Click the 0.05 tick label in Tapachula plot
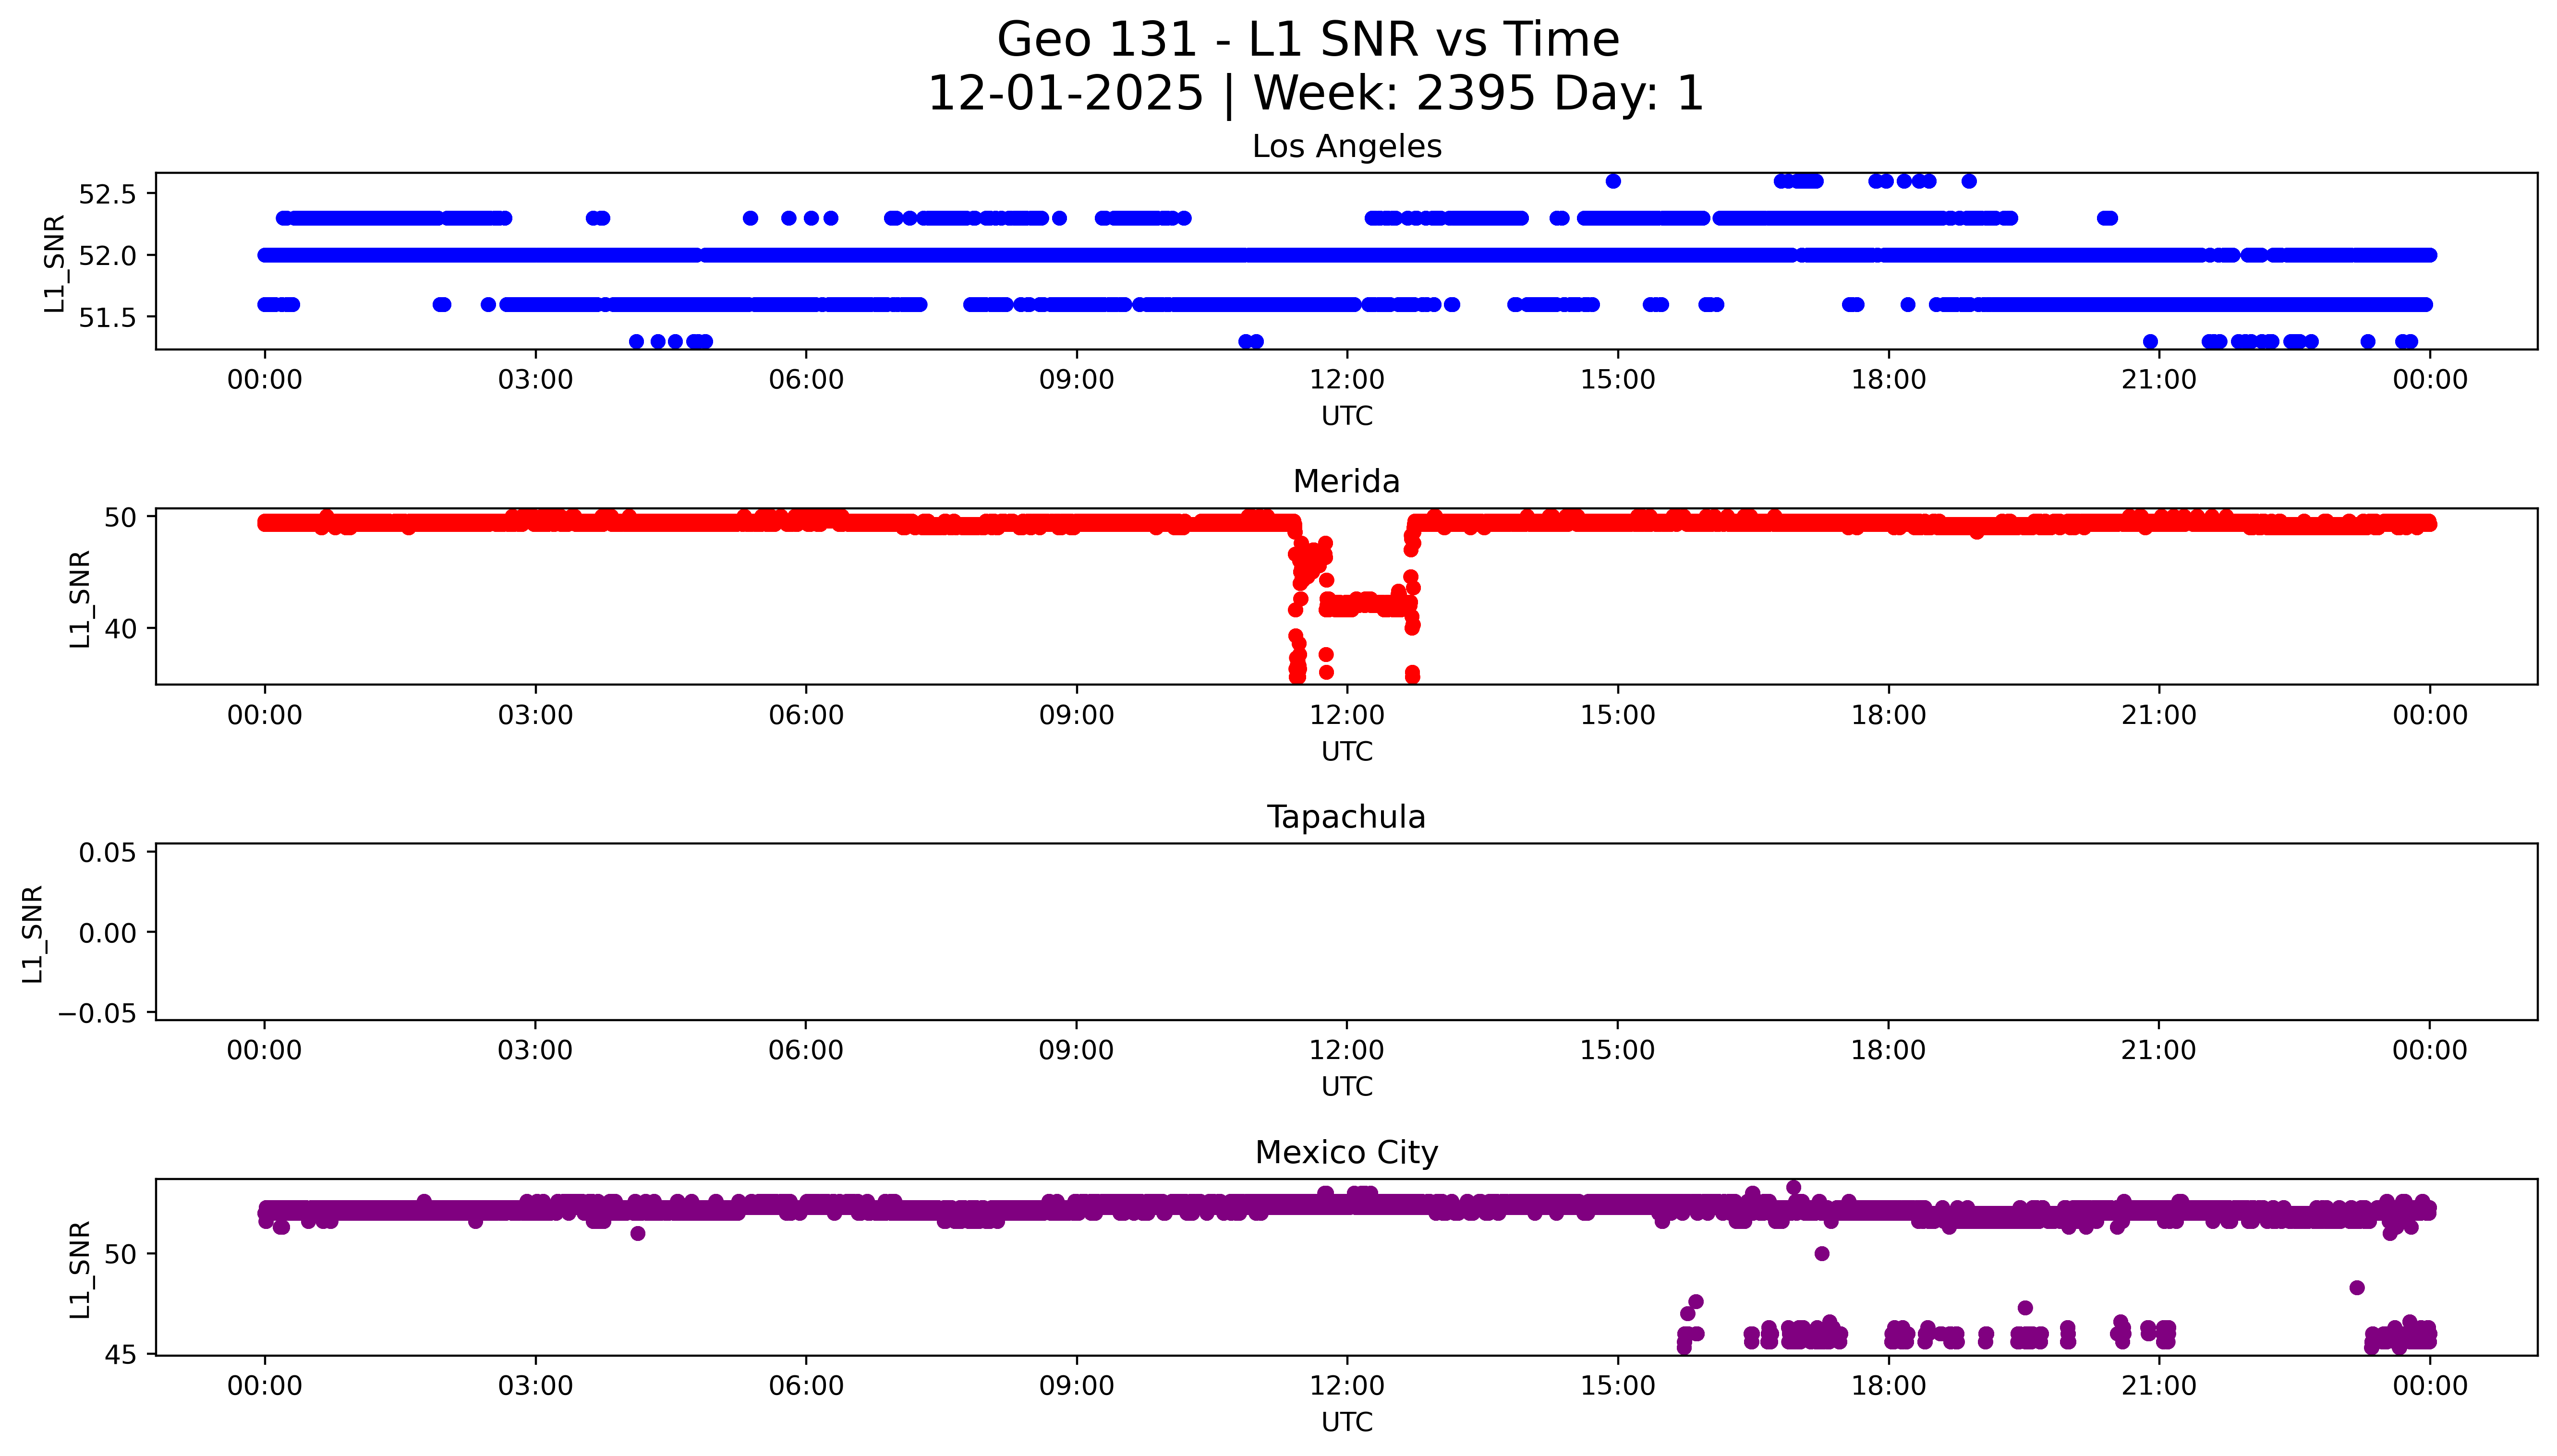Viewport: 2557px width, 1456px height. tap(107, 853)
